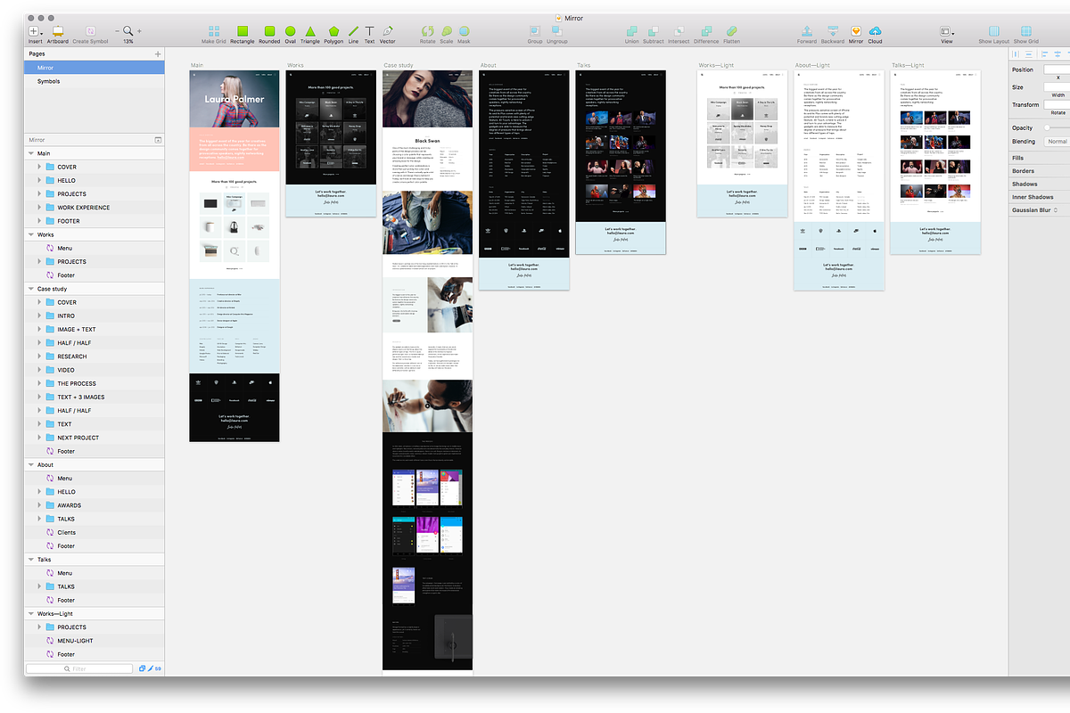Select the MENU-LIGHT symbol layer
1070x713 pixels.
[94, 641]
